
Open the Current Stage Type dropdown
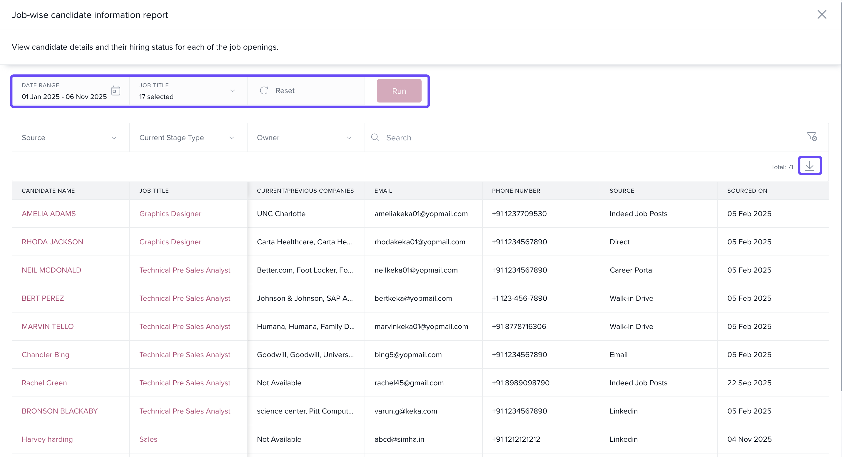coord(188,137)
